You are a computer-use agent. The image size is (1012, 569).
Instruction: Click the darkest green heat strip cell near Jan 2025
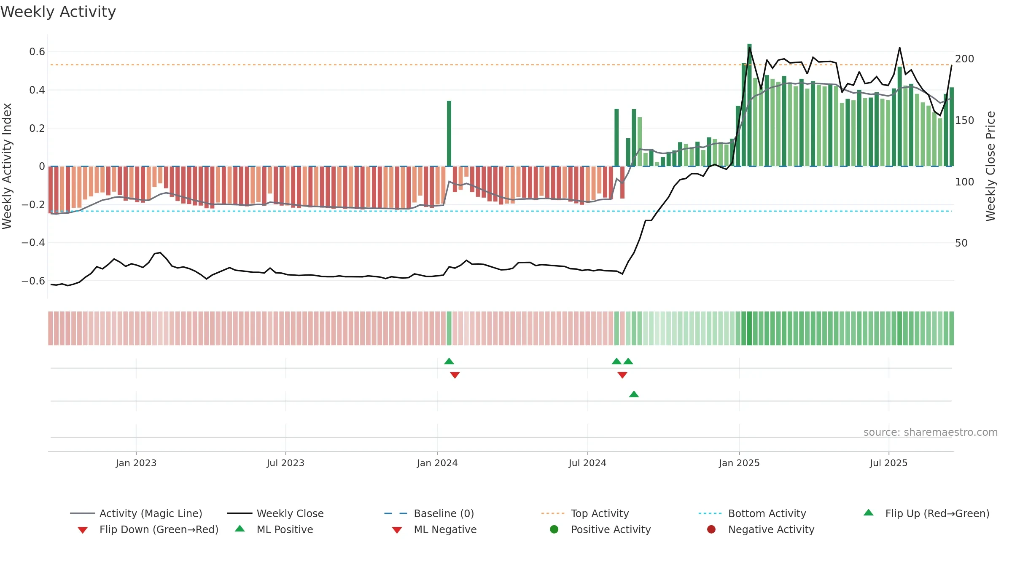point(749,328)
